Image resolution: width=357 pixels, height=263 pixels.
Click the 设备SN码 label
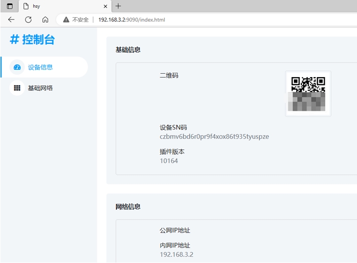(173, 127)
